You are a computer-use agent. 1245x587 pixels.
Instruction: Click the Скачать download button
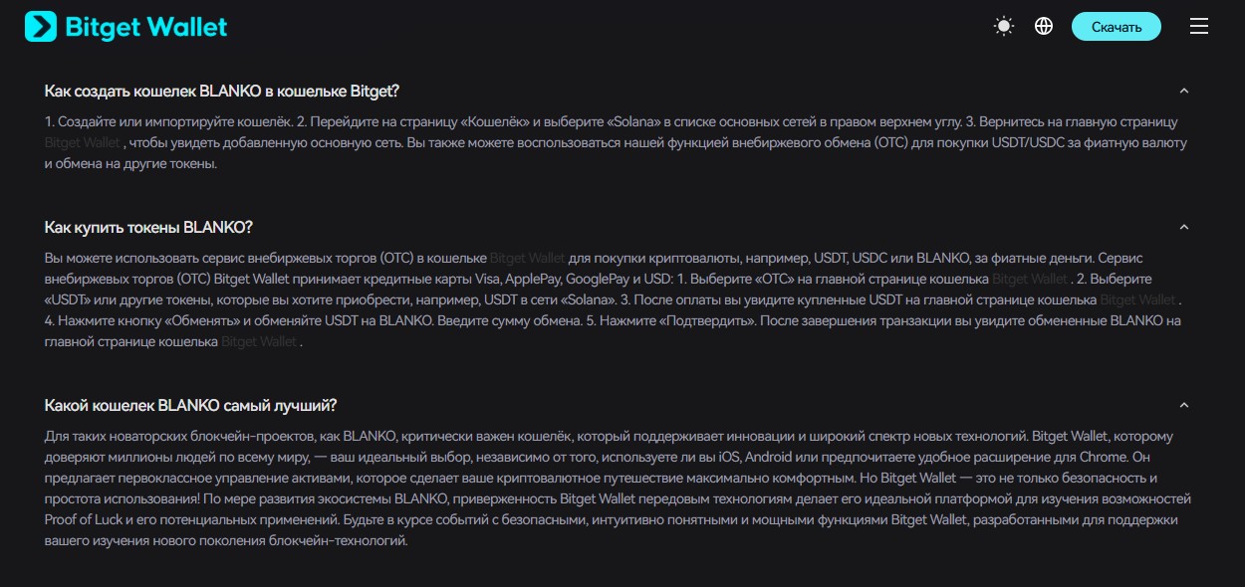point(1117,27)
